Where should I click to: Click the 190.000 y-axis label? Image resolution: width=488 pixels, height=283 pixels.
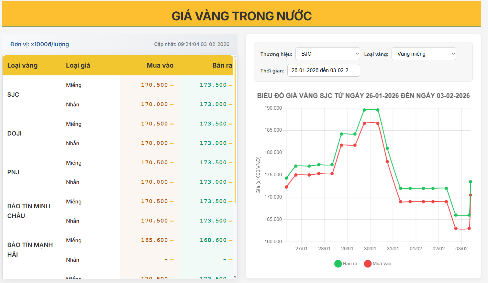(273, 108)
